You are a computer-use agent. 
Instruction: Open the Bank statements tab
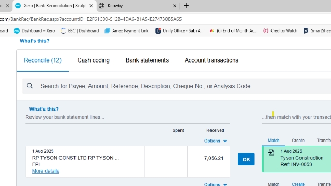147,60
